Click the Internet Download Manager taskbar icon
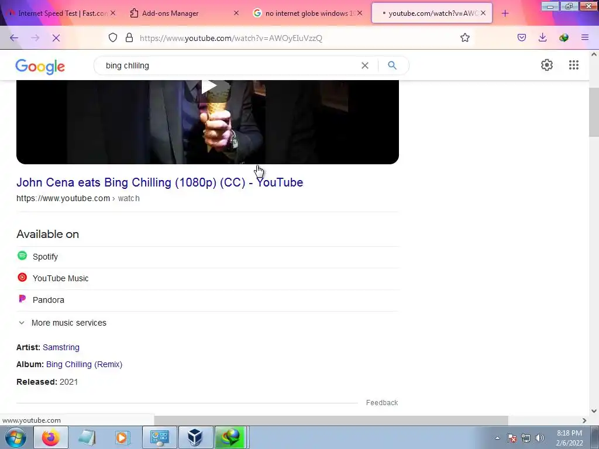Viewport: 599px width, 449px height. click(230, 437)
